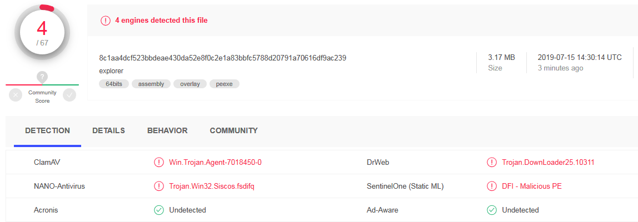The image size is (638, 222).
Task: Click the alert icon in detection banner
Action: click(x=106, y=21)
